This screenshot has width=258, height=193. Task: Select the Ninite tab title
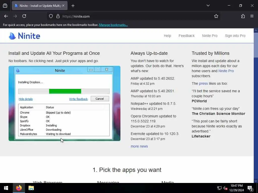point(41,6)
